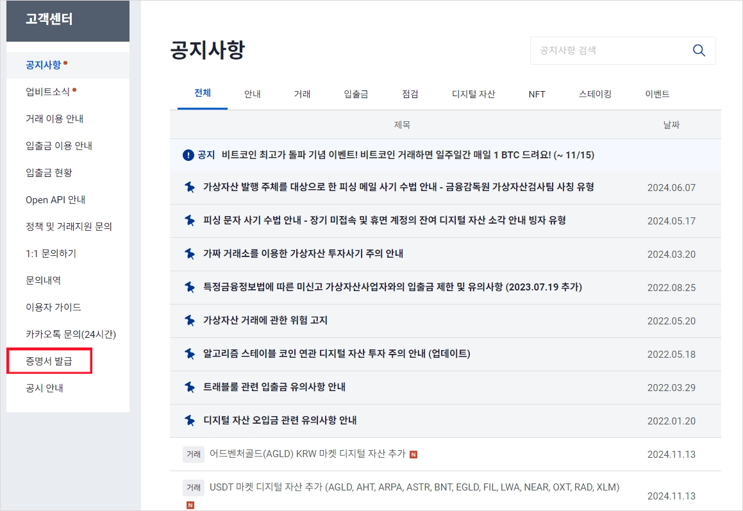Viewport: 743px width, 511px height.
Task: Click the N new badge after AGLD KRW notice
Action: [x=413, y=455]
